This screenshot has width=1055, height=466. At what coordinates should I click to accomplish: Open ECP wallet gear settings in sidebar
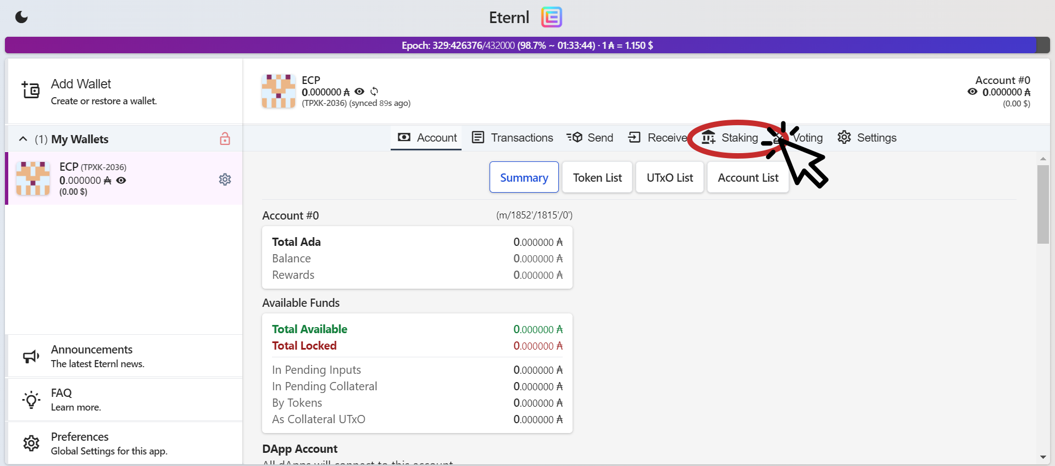225,179
